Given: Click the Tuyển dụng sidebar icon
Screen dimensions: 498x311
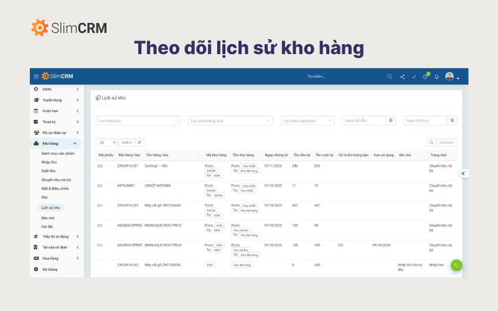Looking at the screenshot, I should click(x=36, y=100).
